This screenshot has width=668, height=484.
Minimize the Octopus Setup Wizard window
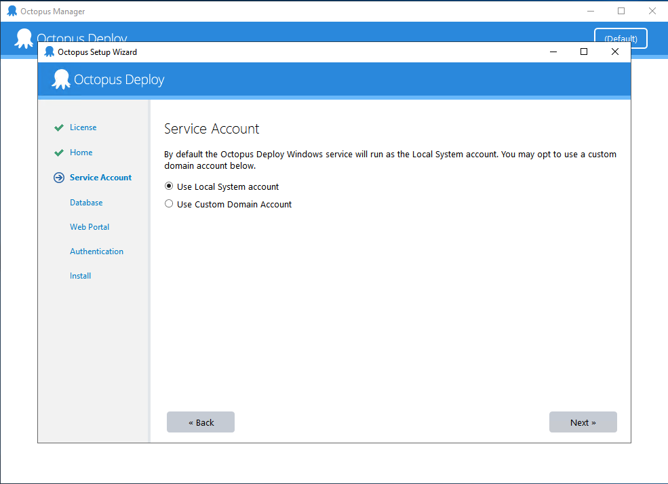553,52
